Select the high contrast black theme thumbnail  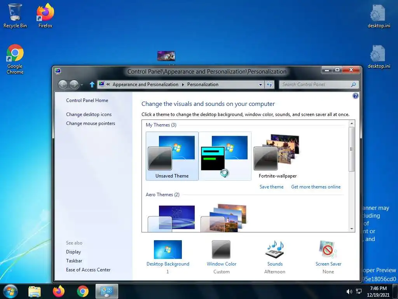[x=225, y=156]
